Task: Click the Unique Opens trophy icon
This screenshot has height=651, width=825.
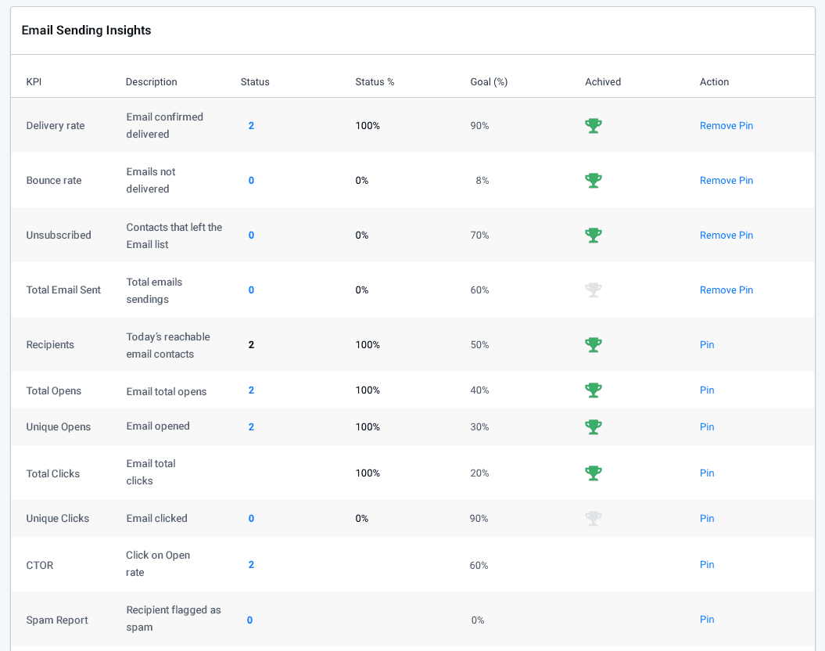Action: coord(594,426)
